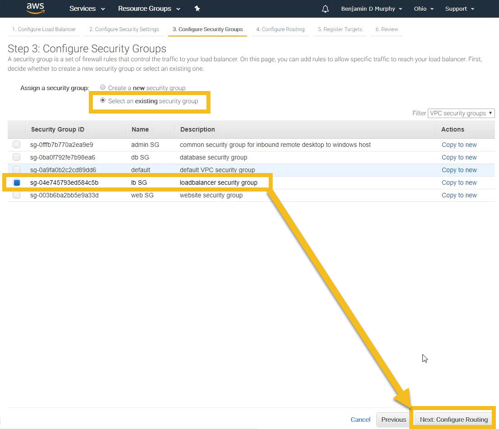
Task: Click the 'default VPC security group' description
Action: 217,170
